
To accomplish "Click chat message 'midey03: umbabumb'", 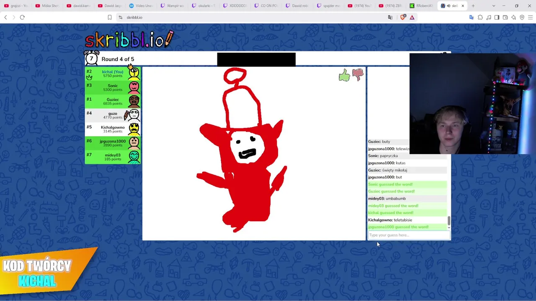I will [x=387, y=199].
